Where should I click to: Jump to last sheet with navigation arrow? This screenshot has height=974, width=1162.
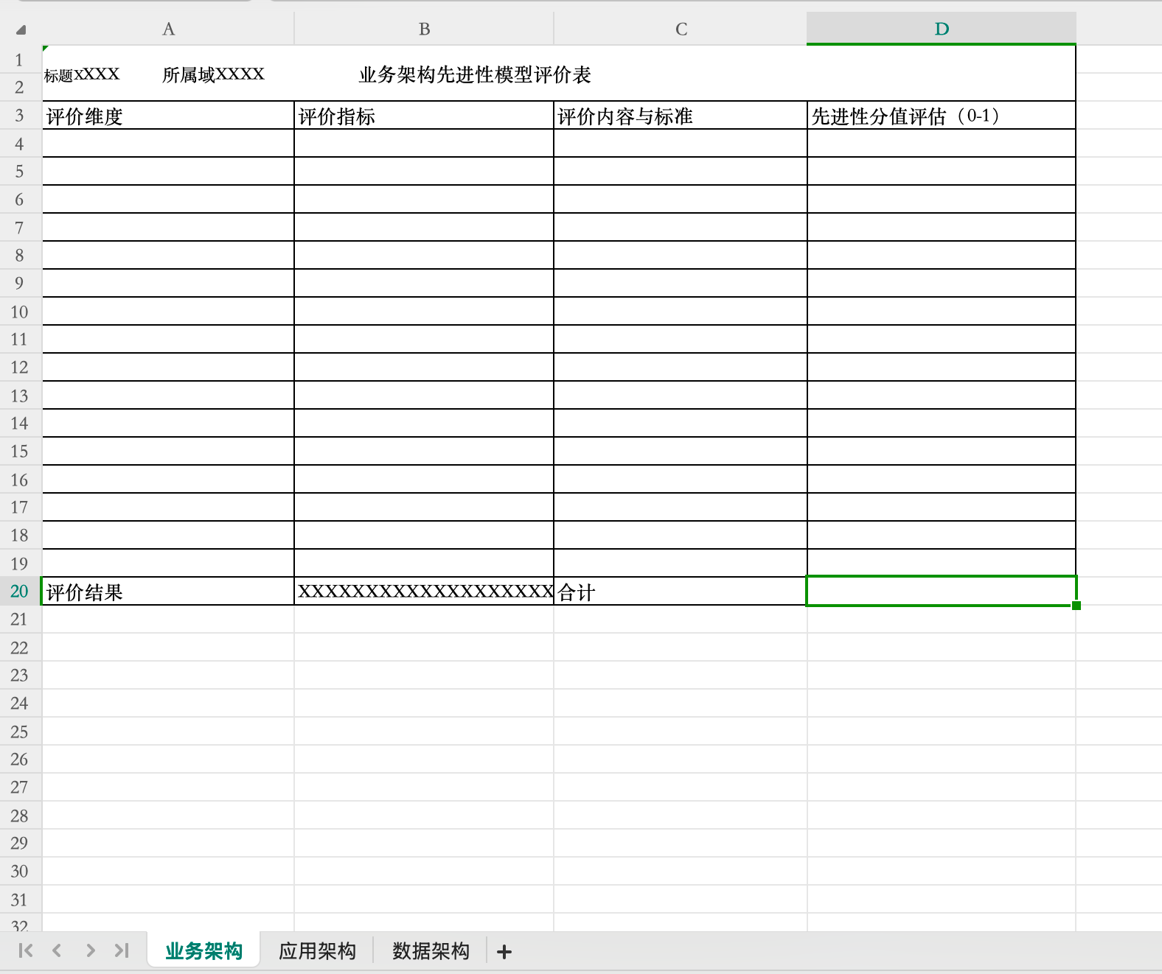(122, 950)
